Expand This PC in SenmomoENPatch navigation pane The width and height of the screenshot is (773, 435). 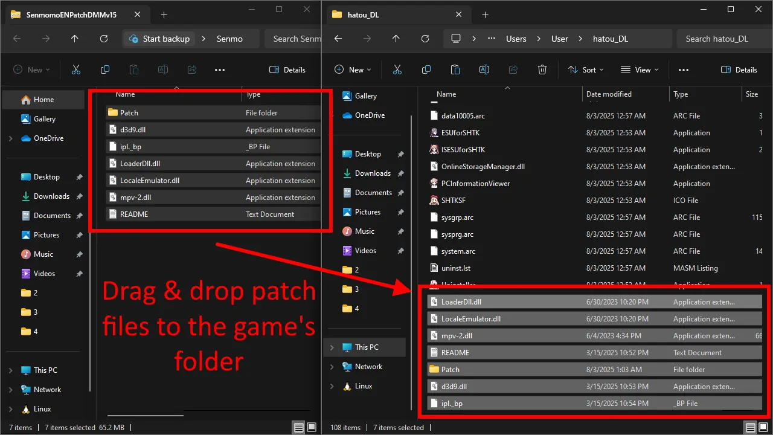pyautogui.click(x=10, y=370)
